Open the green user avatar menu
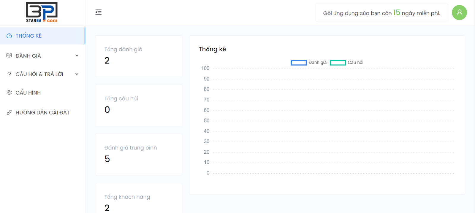Screen dimensions: 475x213 pos(459,12)
